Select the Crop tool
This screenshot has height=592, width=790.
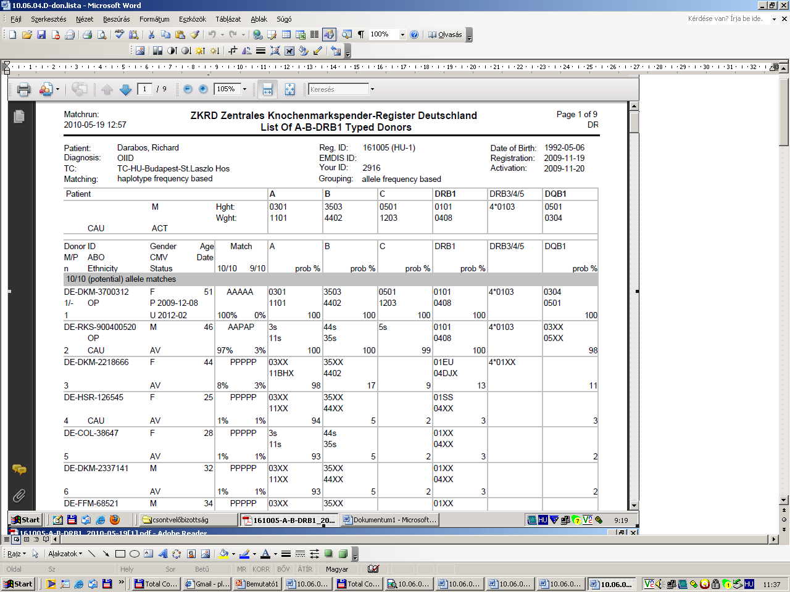pyautogui.click(x=233, y=51)
